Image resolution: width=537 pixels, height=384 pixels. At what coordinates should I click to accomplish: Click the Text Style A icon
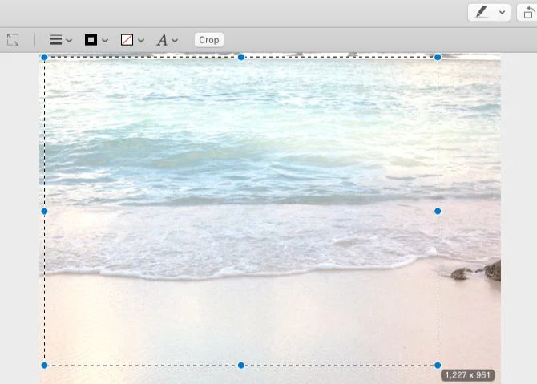(162, 40)
